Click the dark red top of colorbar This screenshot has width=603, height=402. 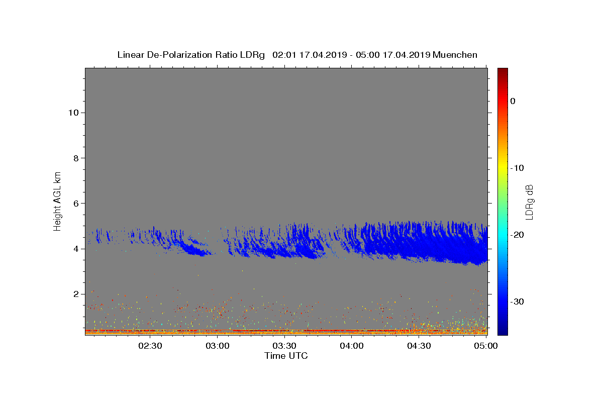(502, 72)
